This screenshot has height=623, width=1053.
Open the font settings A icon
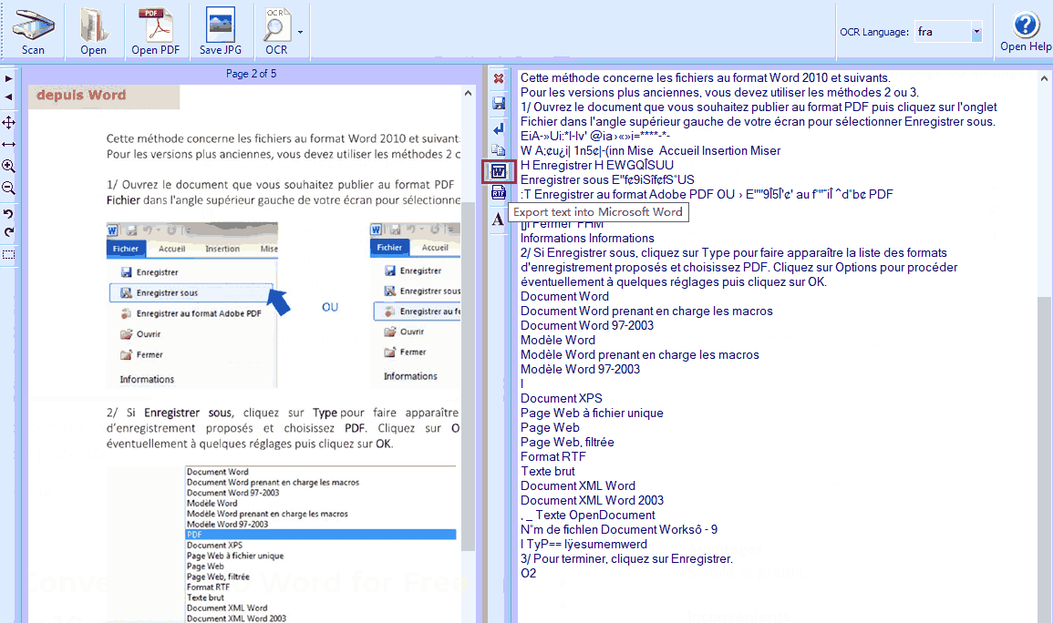click(498, 219)
